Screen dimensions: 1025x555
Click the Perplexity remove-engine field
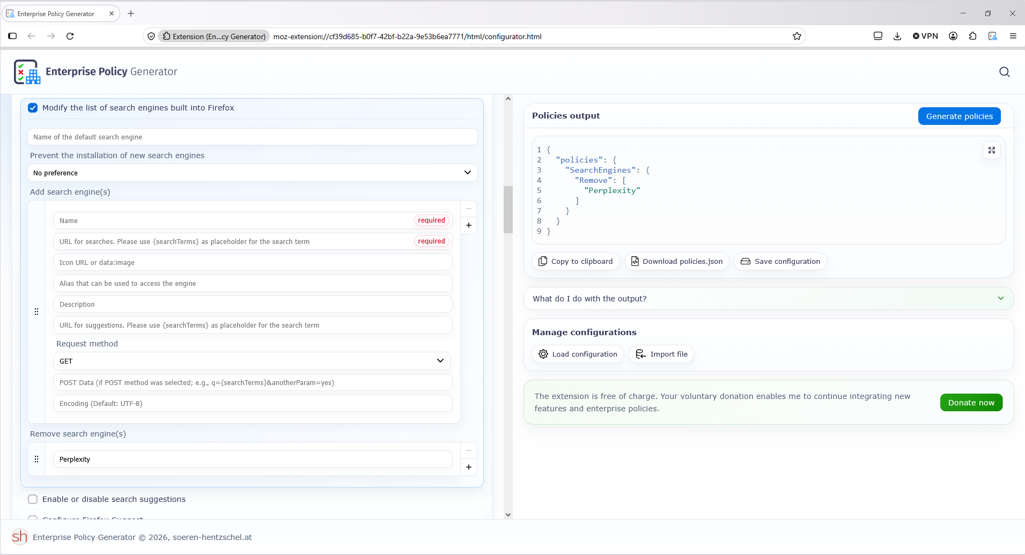coord(253,459)
